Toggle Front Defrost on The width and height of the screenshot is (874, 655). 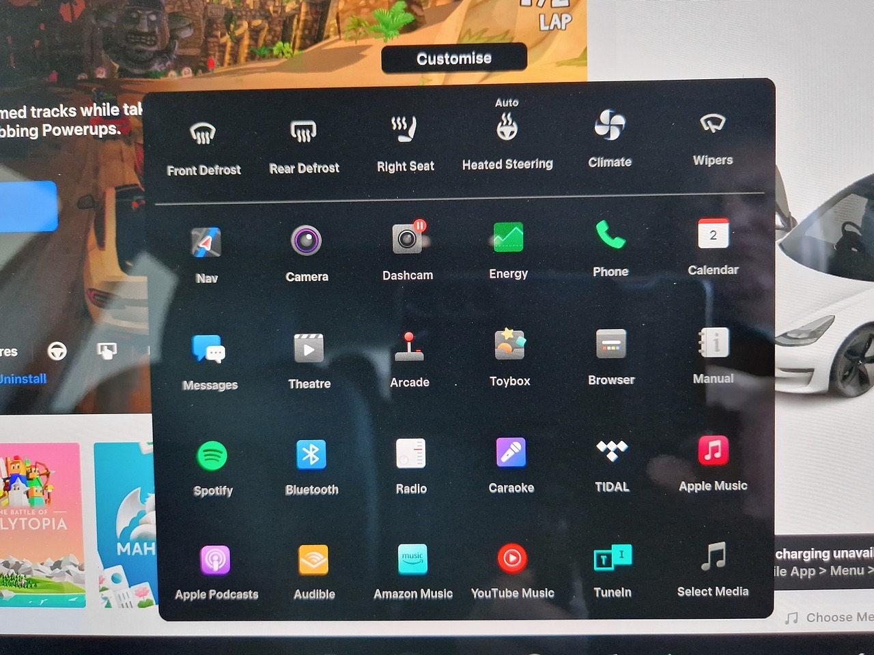pyautogui.click(x=203, y=134)
